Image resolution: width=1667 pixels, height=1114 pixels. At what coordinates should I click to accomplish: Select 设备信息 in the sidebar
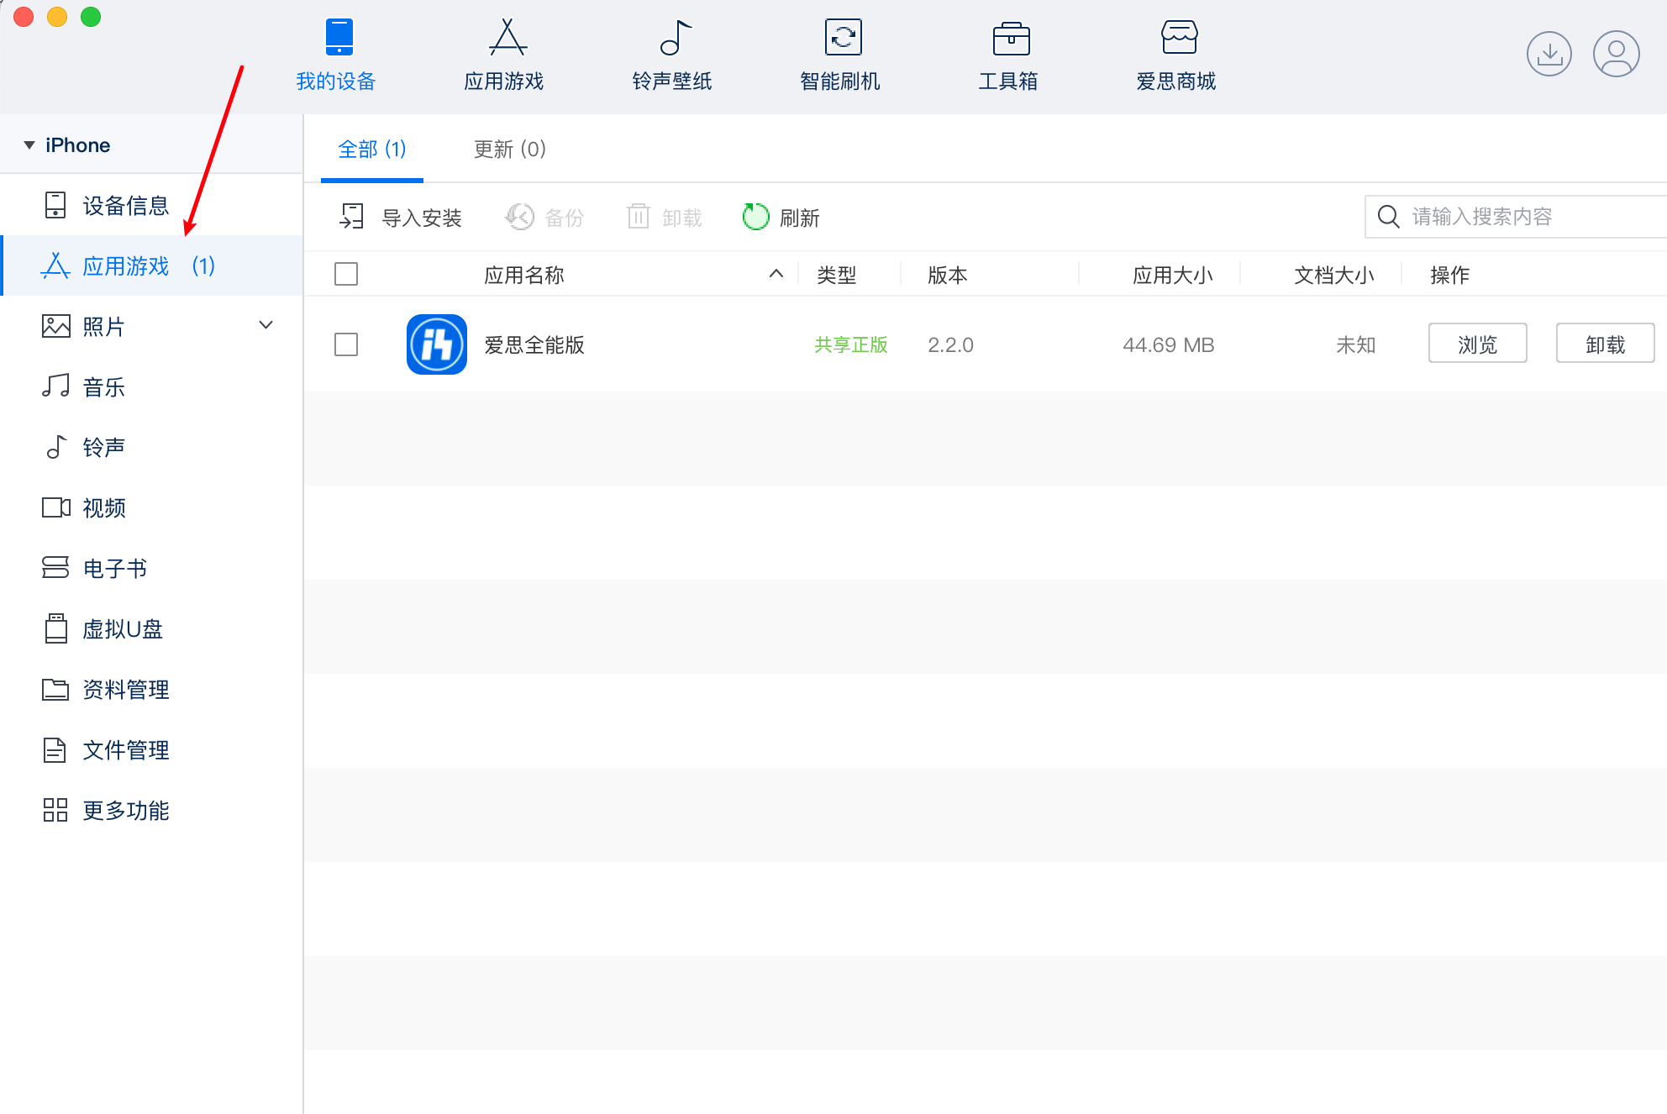click(152, 205)
